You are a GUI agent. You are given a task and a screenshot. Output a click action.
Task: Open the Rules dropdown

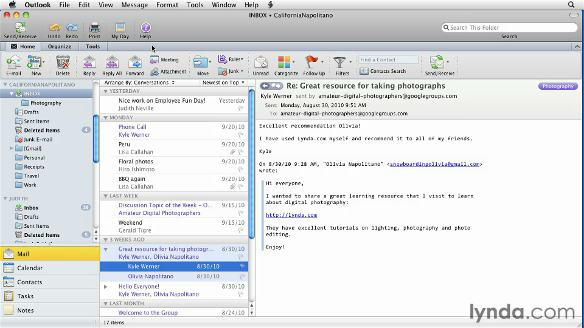(231, 59)
